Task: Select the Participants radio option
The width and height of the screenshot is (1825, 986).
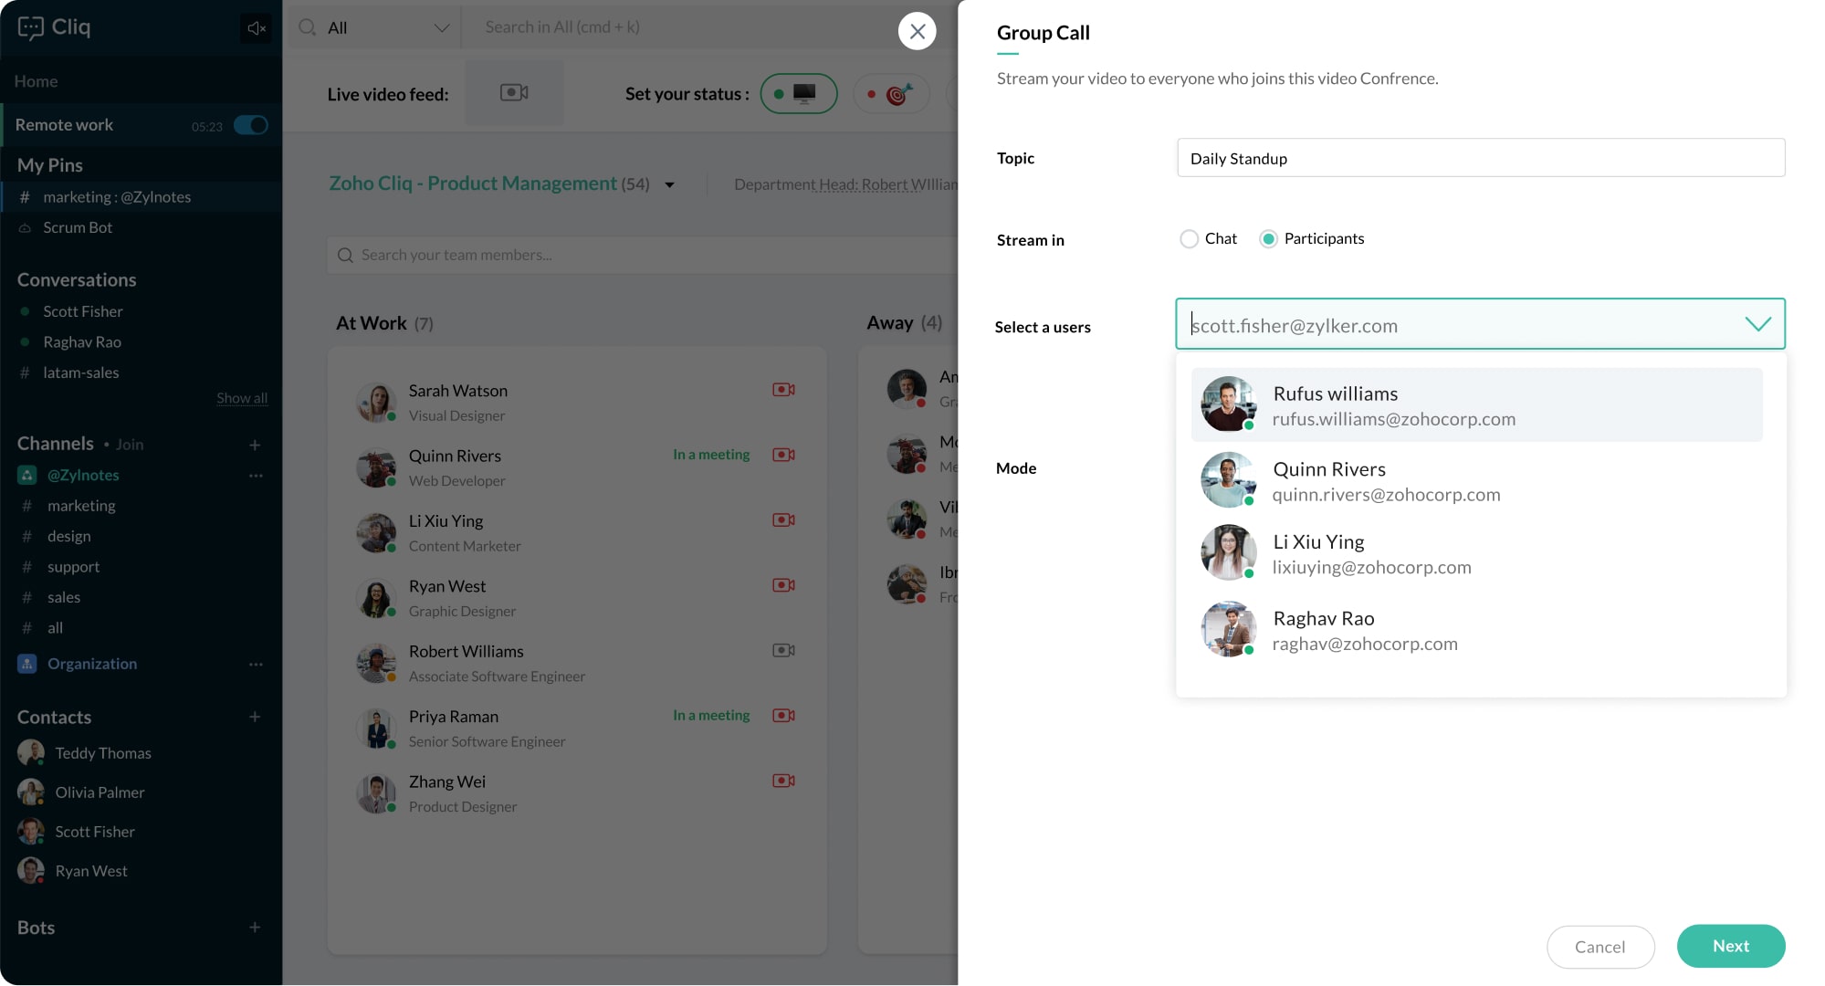Action: pyautogui.click(x=1268, y=239)
